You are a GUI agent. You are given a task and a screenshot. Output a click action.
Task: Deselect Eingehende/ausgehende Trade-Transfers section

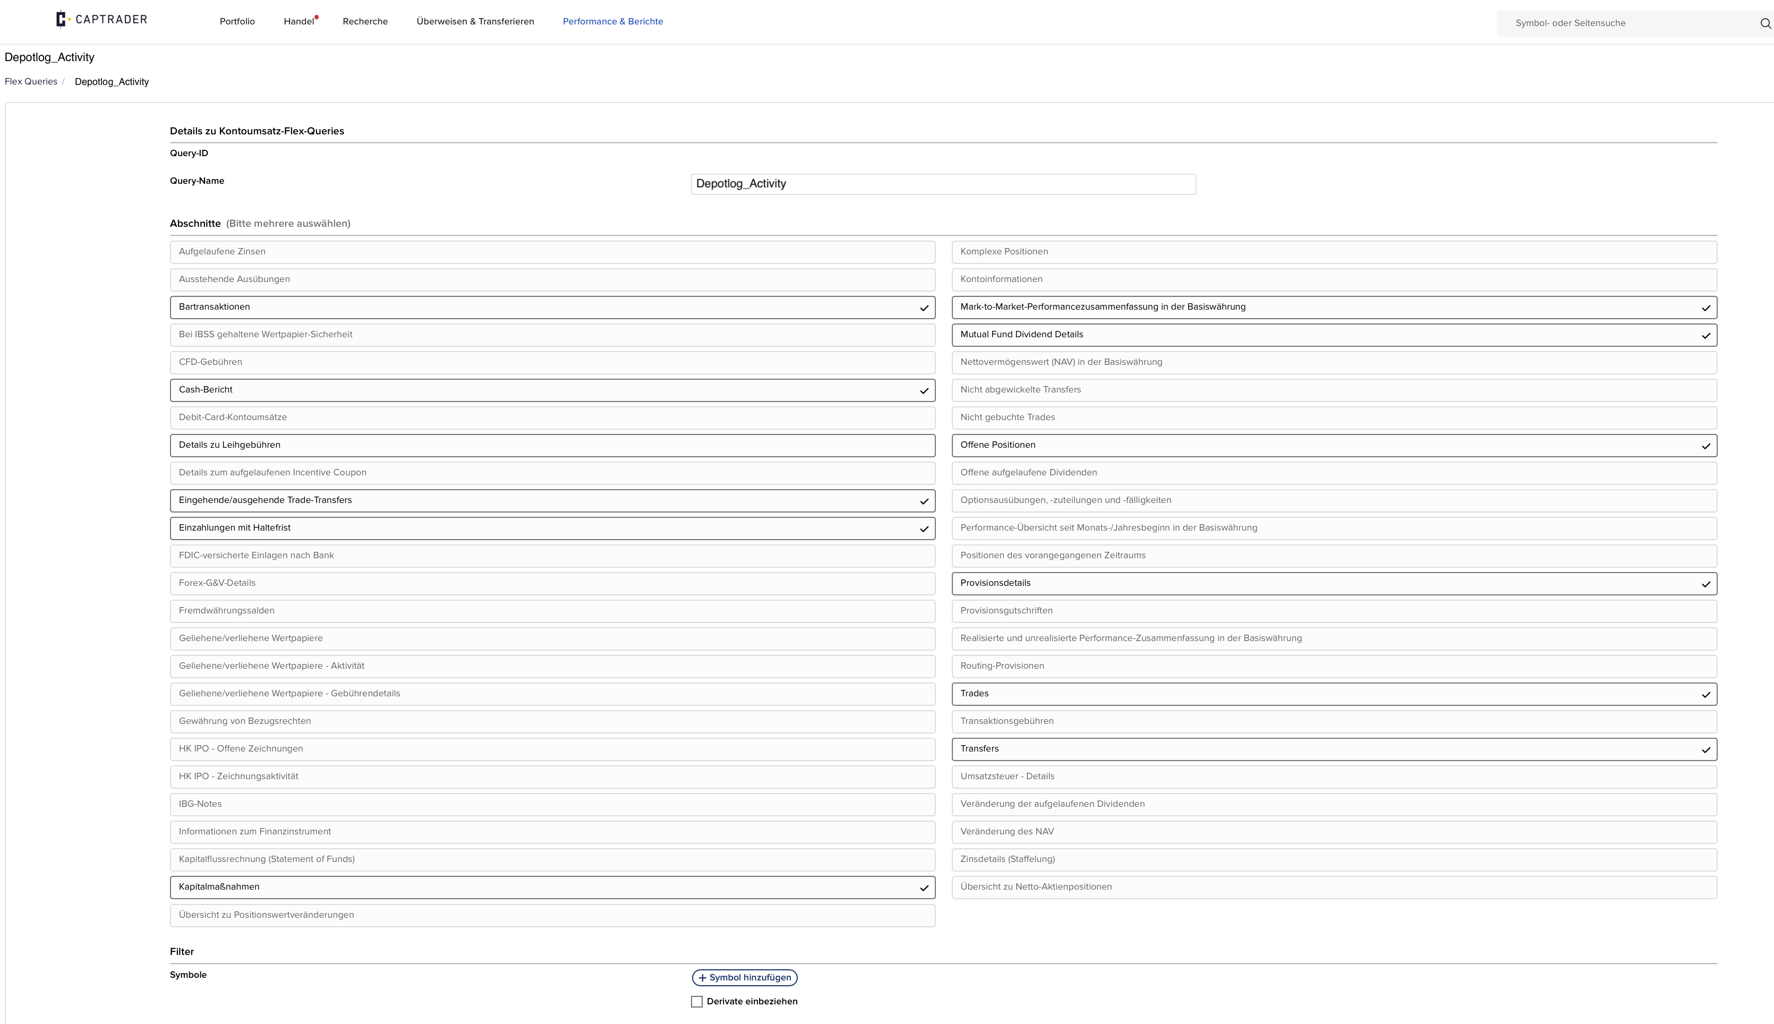pyautogui.click(x=552, y=501)
